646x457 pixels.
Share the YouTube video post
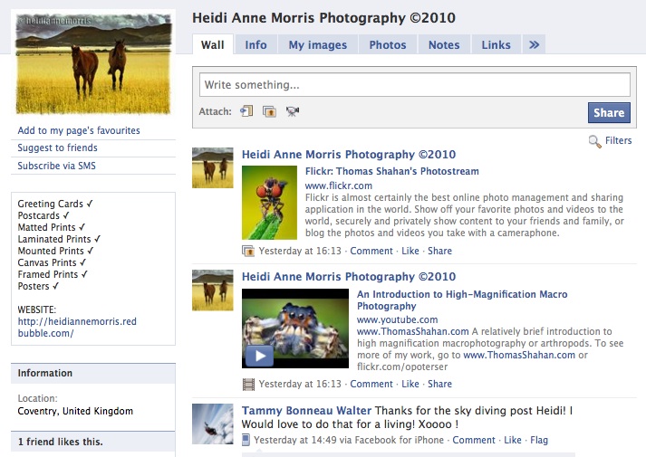coord(439,384)
